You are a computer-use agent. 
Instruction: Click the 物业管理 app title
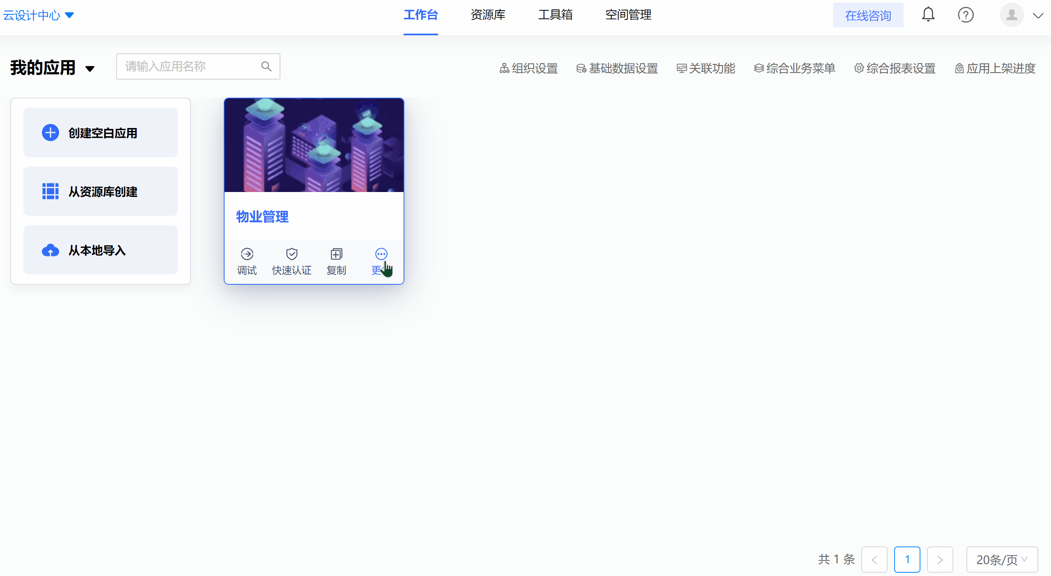coord(262,217)
